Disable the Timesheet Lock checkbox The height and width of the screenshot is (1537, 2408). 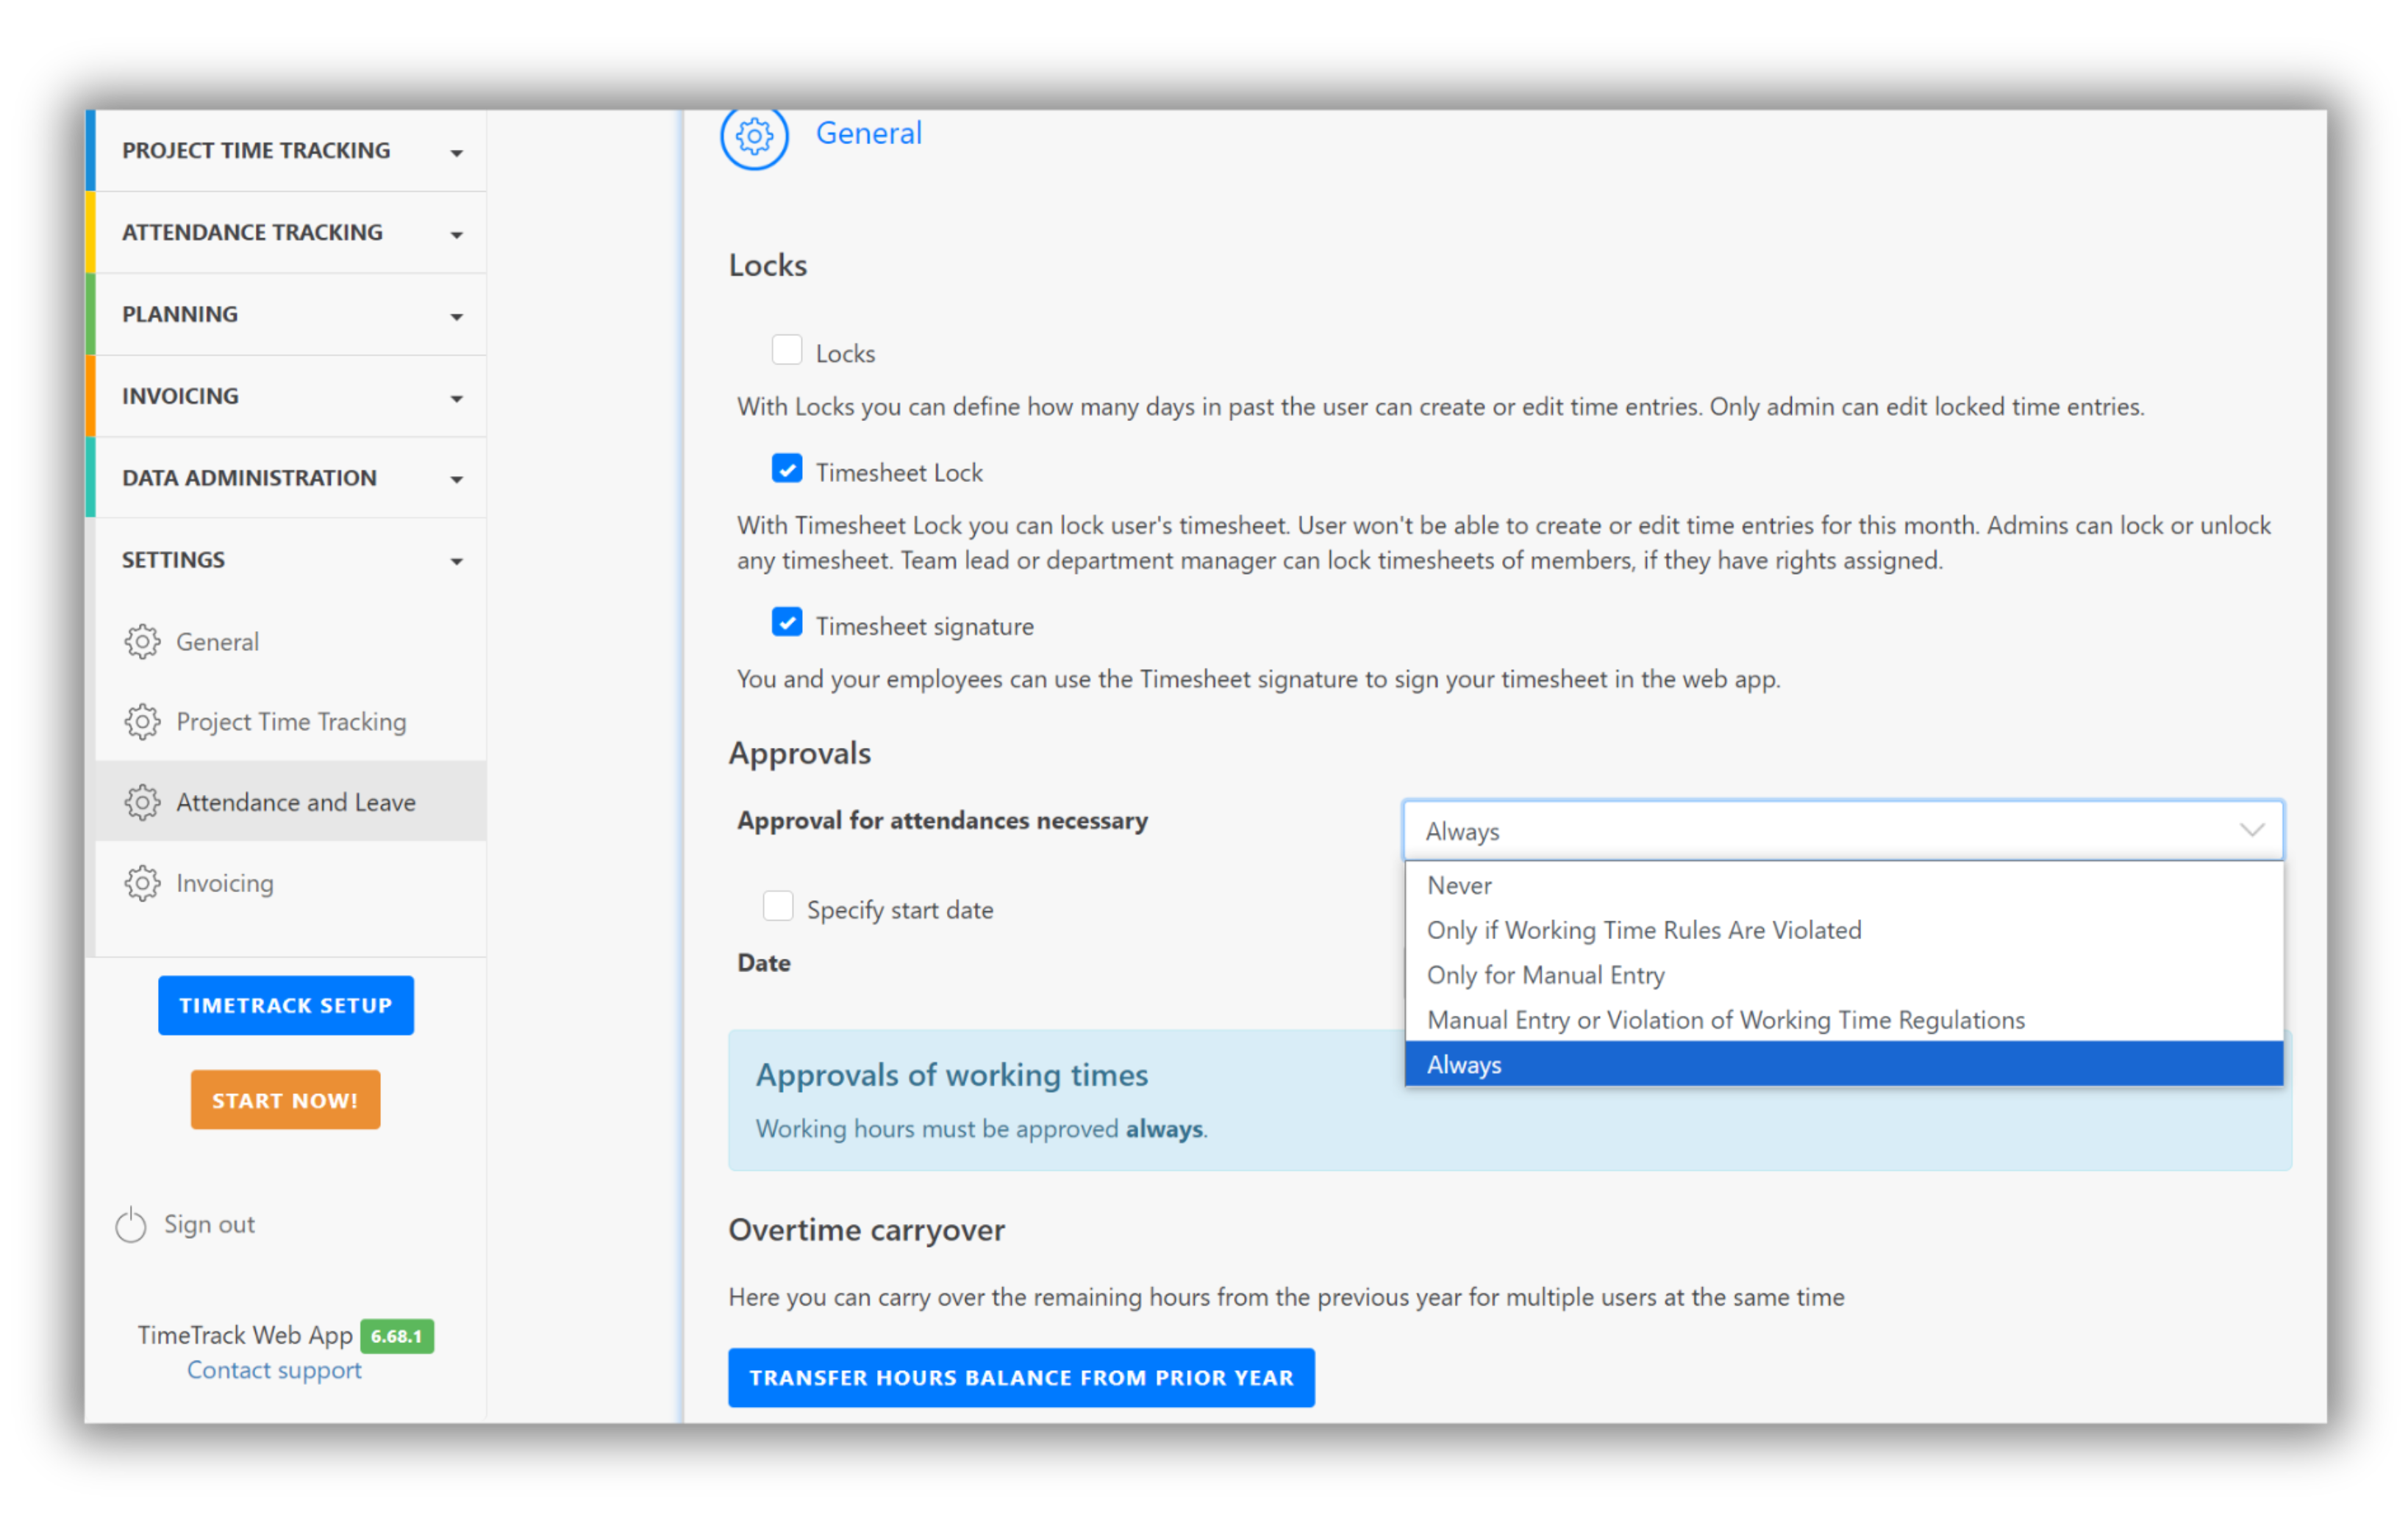[787, 469]
